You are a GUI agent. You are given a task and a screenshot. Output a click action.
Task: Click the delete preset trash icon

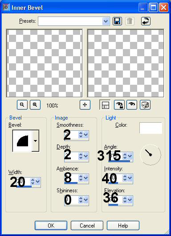(x=130, y=21)
